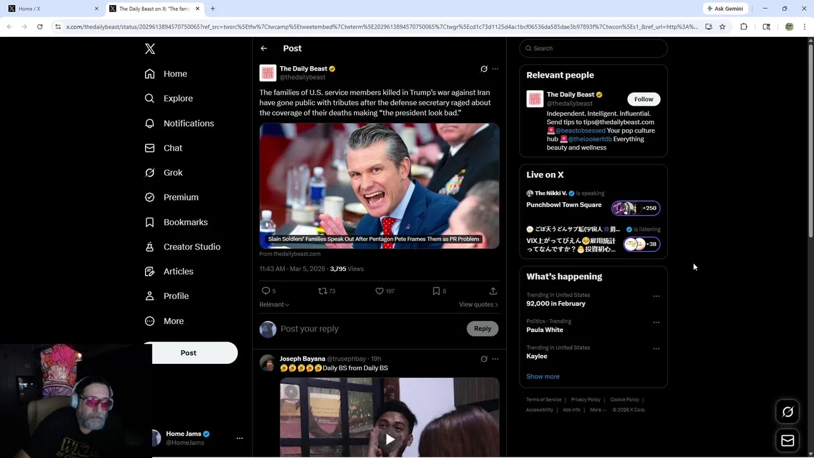Viewport: 814px width, 458px height.
Task: Go back with the Post arrow
Action: (x=264, y=48)
